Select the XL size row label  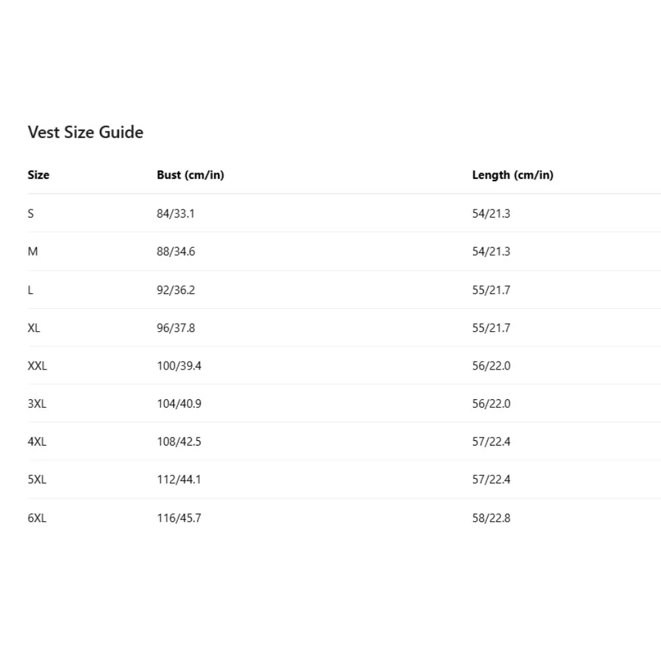[x=34, y=328]
